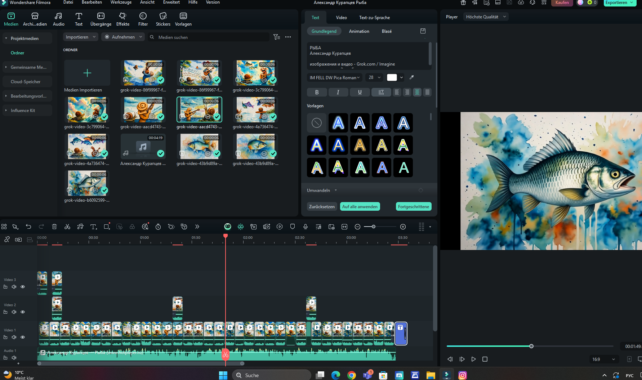Click the voiceover microphone icon
Viewport: 642px width, 380px height.
[x=306, y=227]
